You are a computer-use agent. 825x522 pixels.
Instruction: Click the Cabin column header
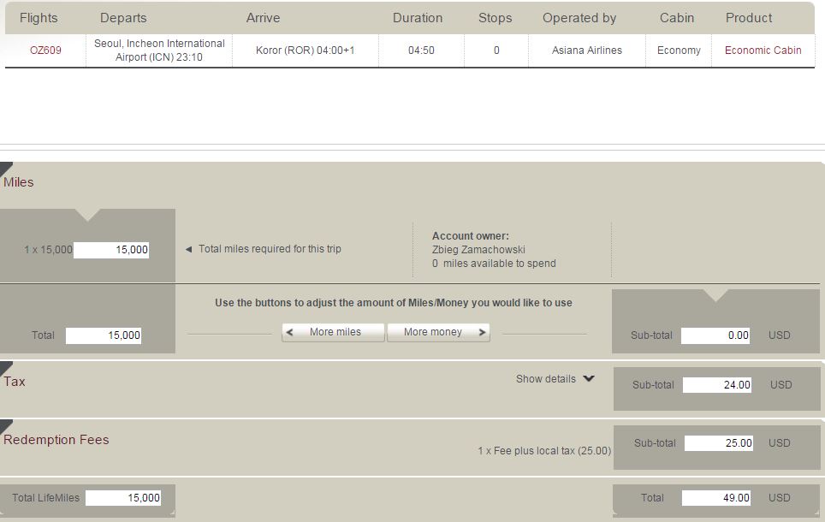pos(677,18)
